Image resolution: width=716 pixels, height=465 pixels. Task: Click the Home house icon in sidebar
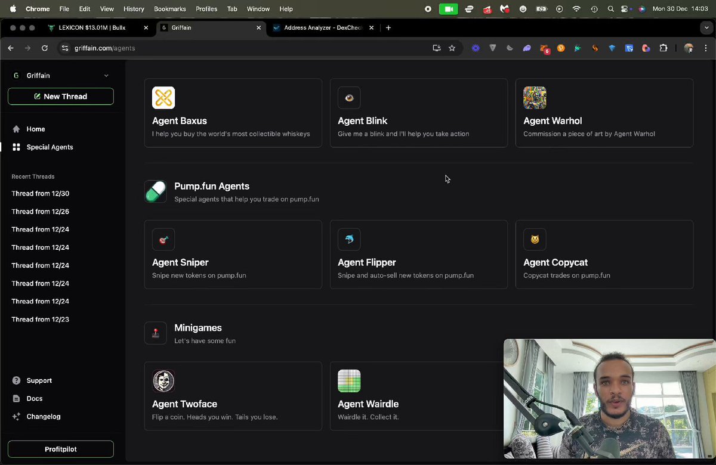click(x=16, y=129)
